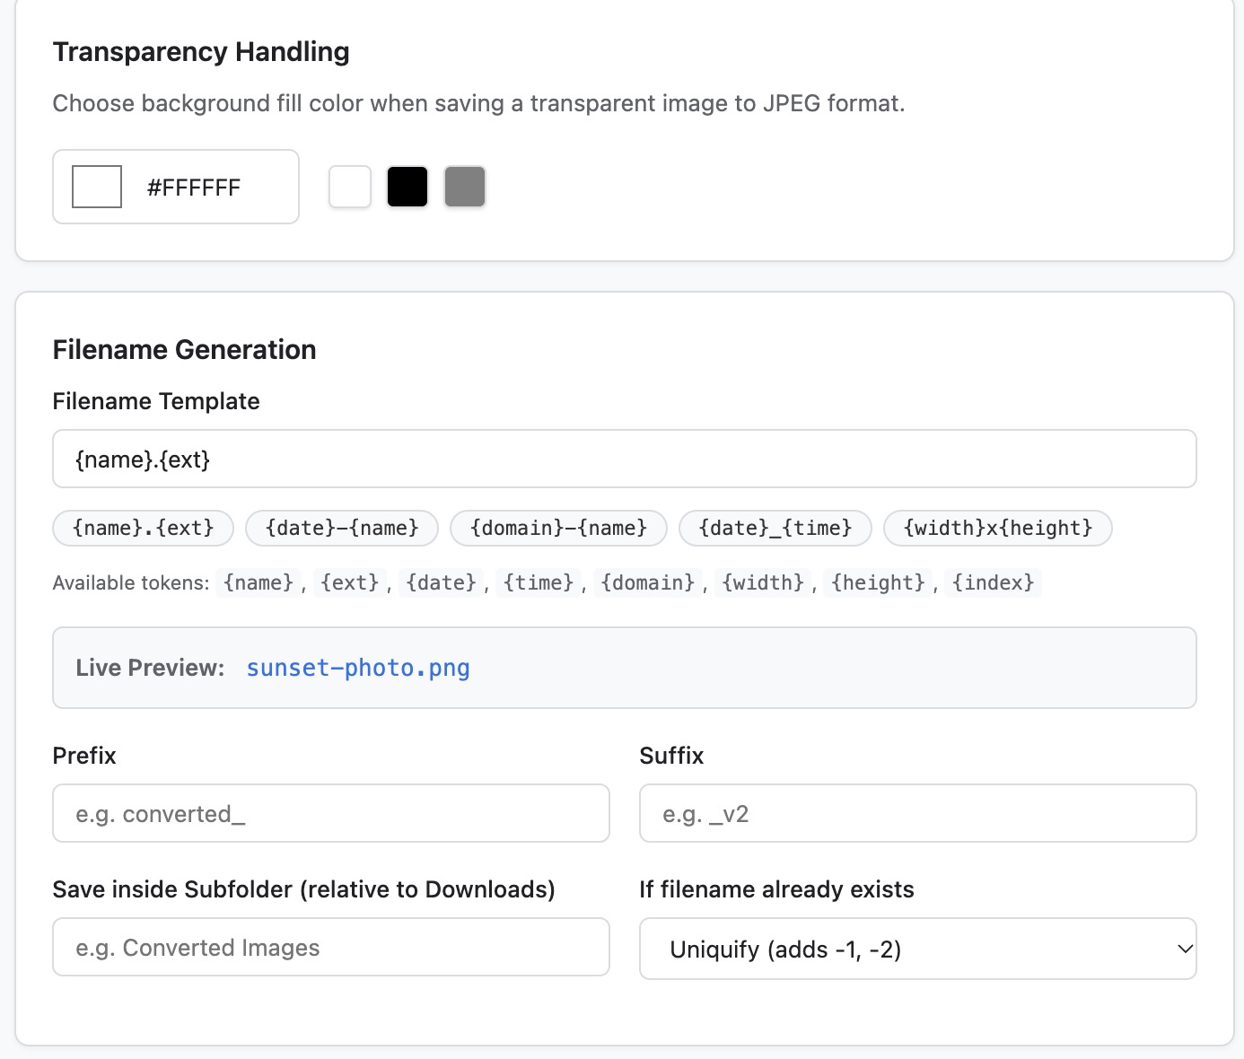Edit the #FFFFFF hex color value
The width and height of the screenshot is (1244, 1059).
(x=194, y=188)
